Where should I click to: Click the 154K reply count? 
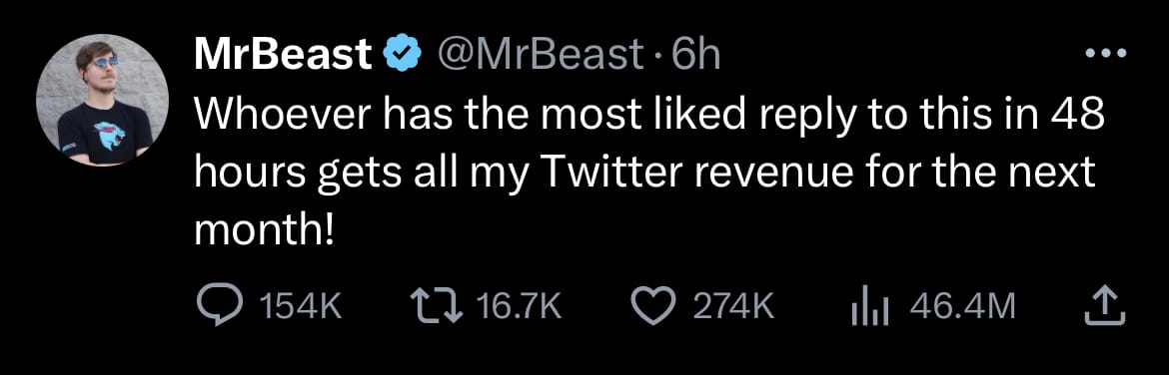click(x=300, y=306)
